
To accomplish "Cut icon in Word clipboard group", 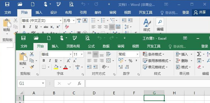I will [x=16, y=20].
